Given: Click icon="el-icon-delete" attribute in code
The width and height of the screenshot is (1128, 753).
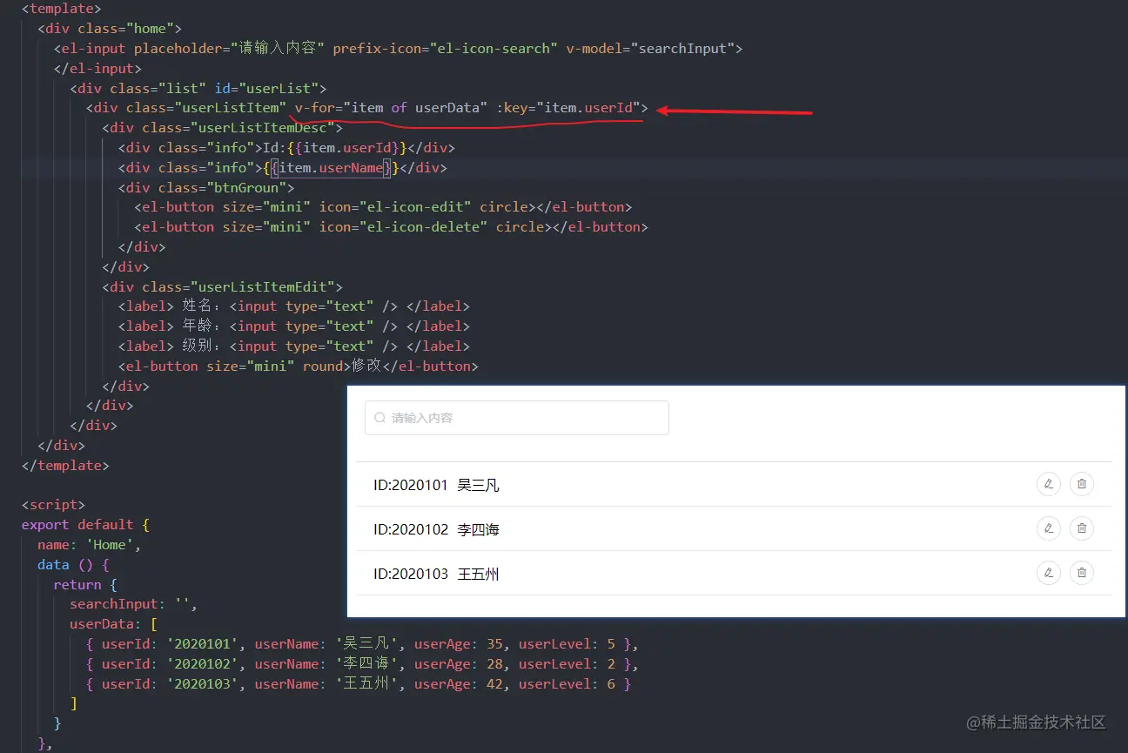Looking at the screenshot, I should pos(404,227).
